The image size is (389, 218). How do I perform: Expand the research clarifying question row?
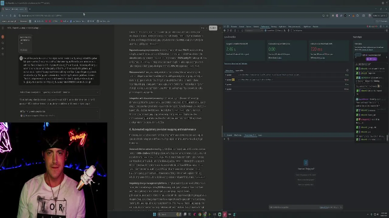[x=59, y=92]
